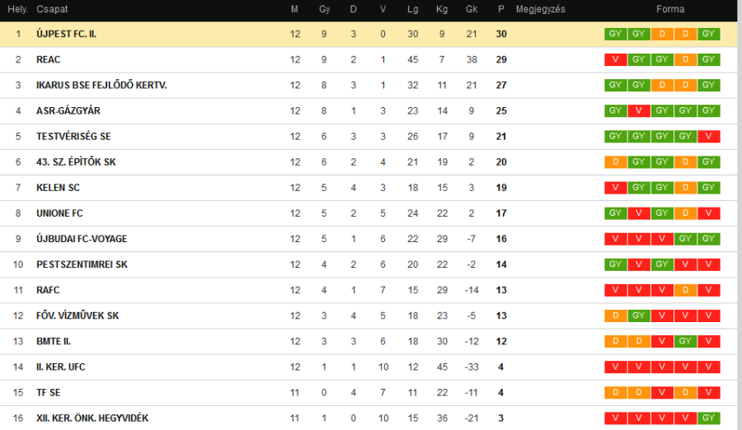The height and width of the screenshot is (430, 742).
Task: Click the red V badge in ASR-GÁZGYÁR's form
Action: click(638, 110)
